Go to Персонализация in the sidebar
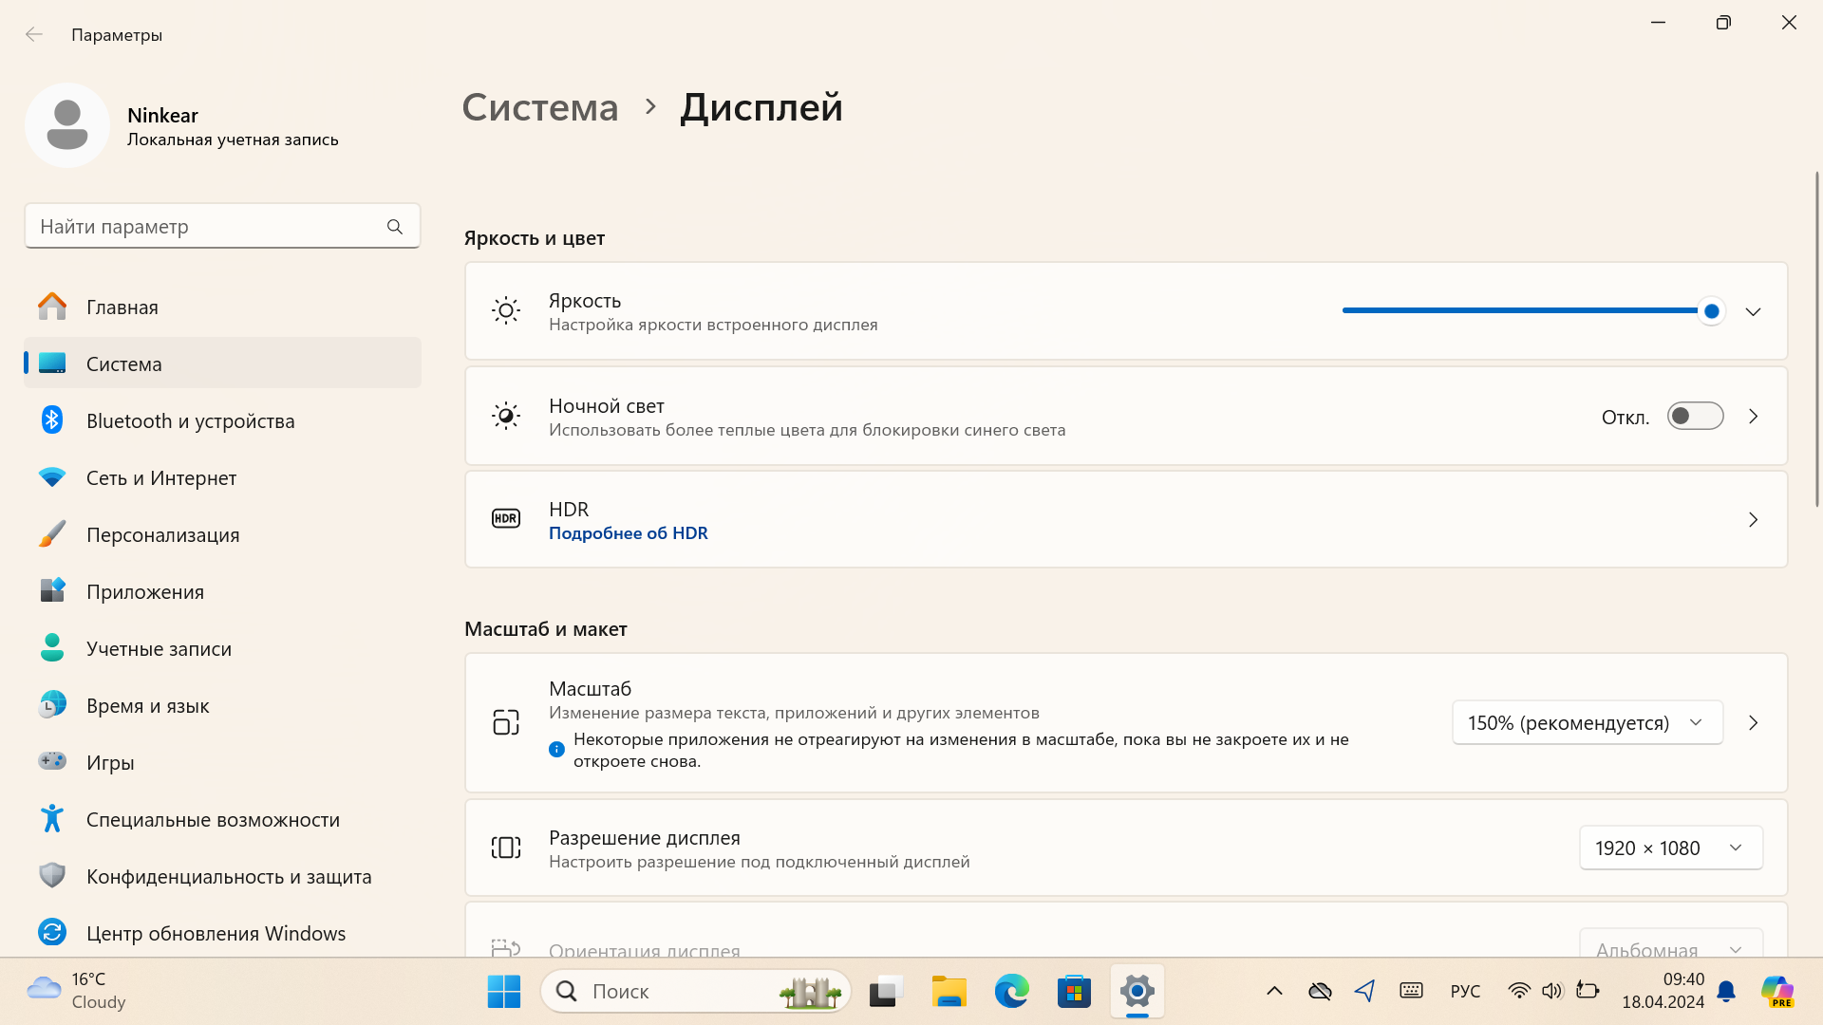 [162, 535]
